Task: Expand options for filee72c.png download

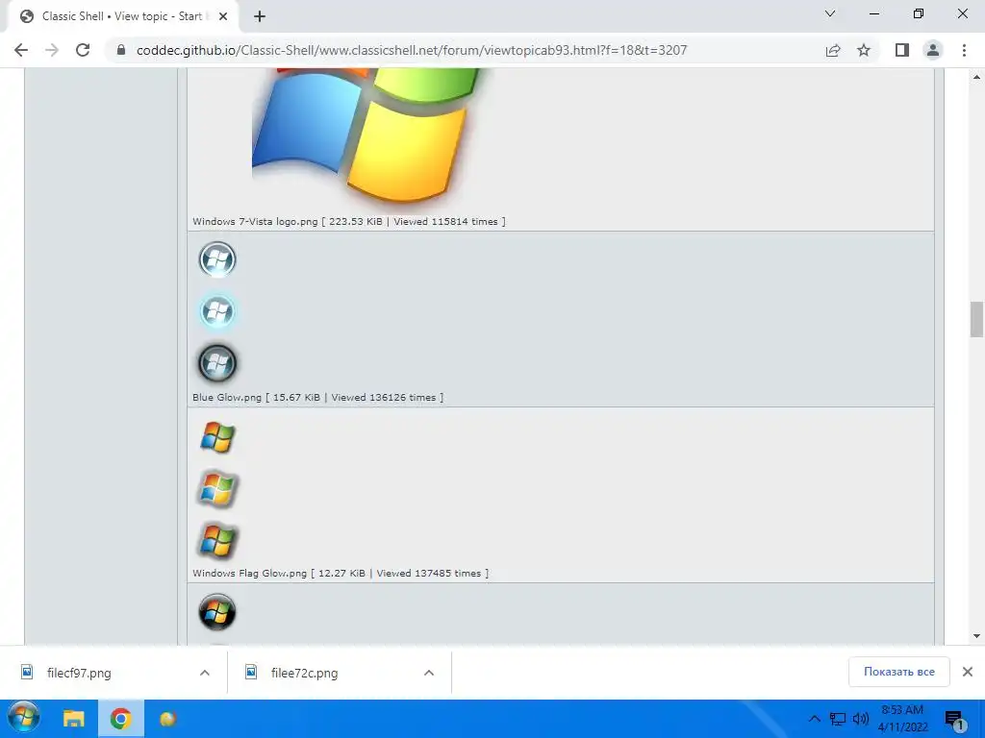Action: pyautogui.click(x=429, y=673)
